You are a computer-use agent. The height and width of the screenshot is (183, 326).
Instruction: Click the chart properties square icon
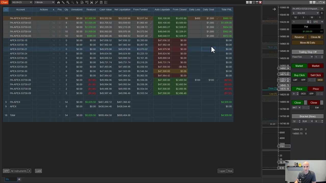coord(101,2)
